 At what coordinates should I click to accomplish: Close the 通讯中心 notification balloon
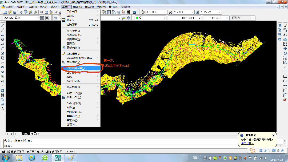[273, 135]
